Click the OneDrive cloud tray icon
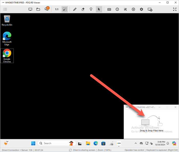 coord(141,143)
